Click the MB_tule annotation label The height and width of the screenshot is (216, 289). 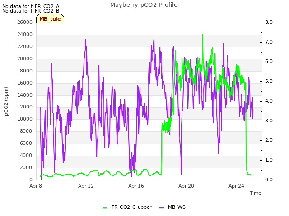tap(50, 19)
